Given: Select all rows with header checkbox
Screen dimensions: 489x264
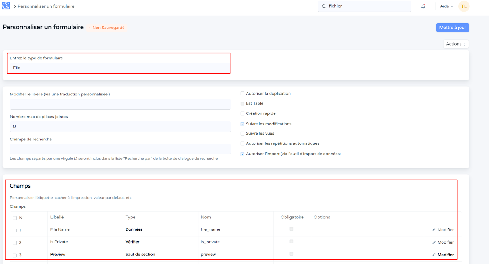Looking at the screenshot, I should tap(15, 218).
